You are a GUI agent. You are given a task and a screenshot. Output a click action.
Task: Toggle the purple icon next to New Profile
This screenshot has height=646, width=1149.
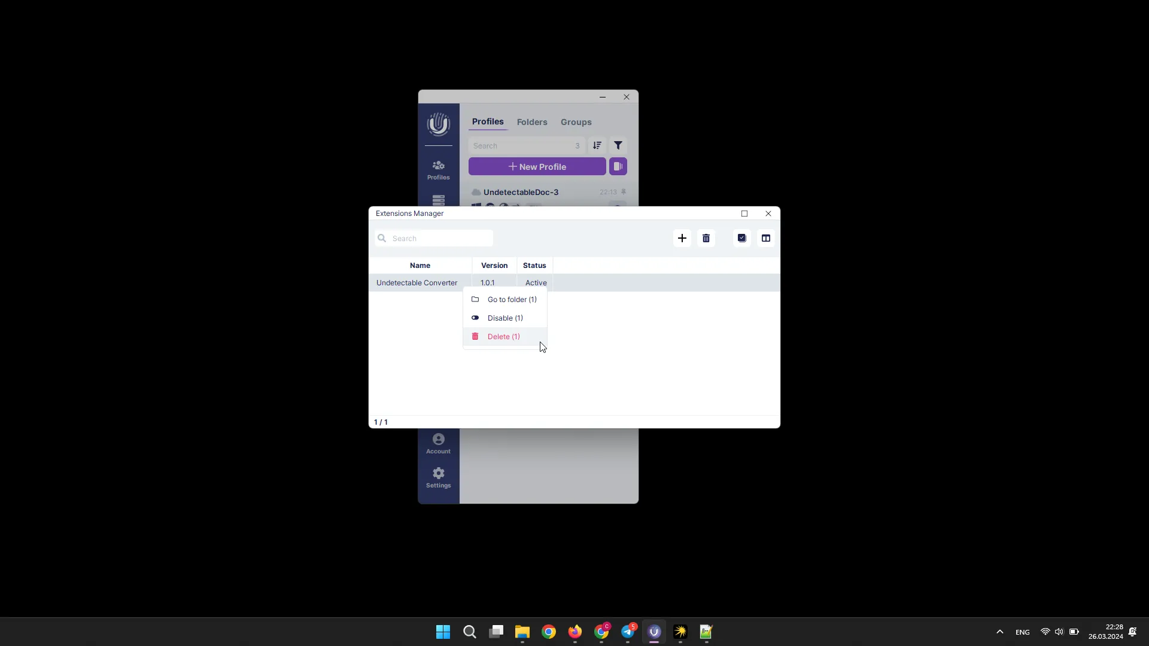click(x=619, y=166)
